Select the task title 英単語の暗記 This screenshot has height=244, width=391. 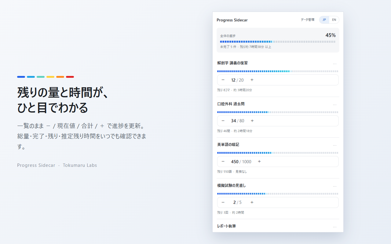point(228,145)
